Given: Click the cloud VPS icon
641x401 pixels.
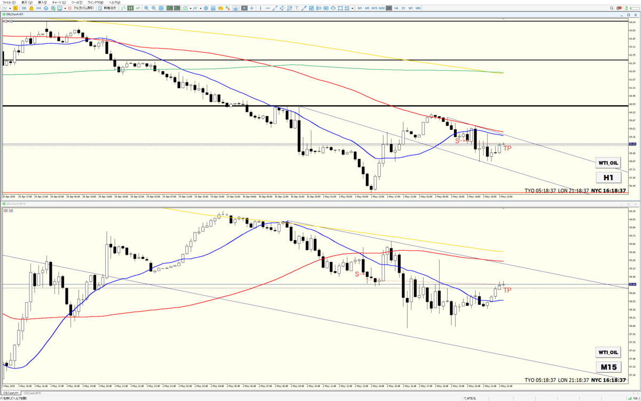Looking at the screenshot, I should (x=46, y=8).
